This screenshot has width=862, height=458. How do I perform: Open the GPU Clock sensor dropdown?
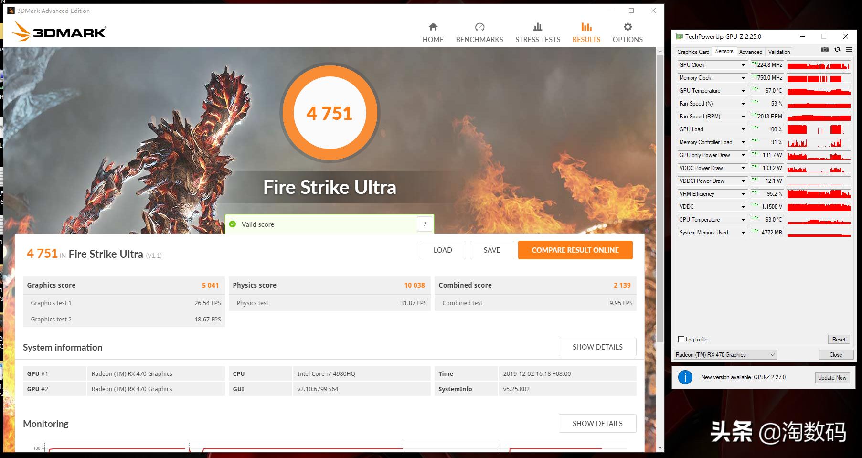click(743, 65)
